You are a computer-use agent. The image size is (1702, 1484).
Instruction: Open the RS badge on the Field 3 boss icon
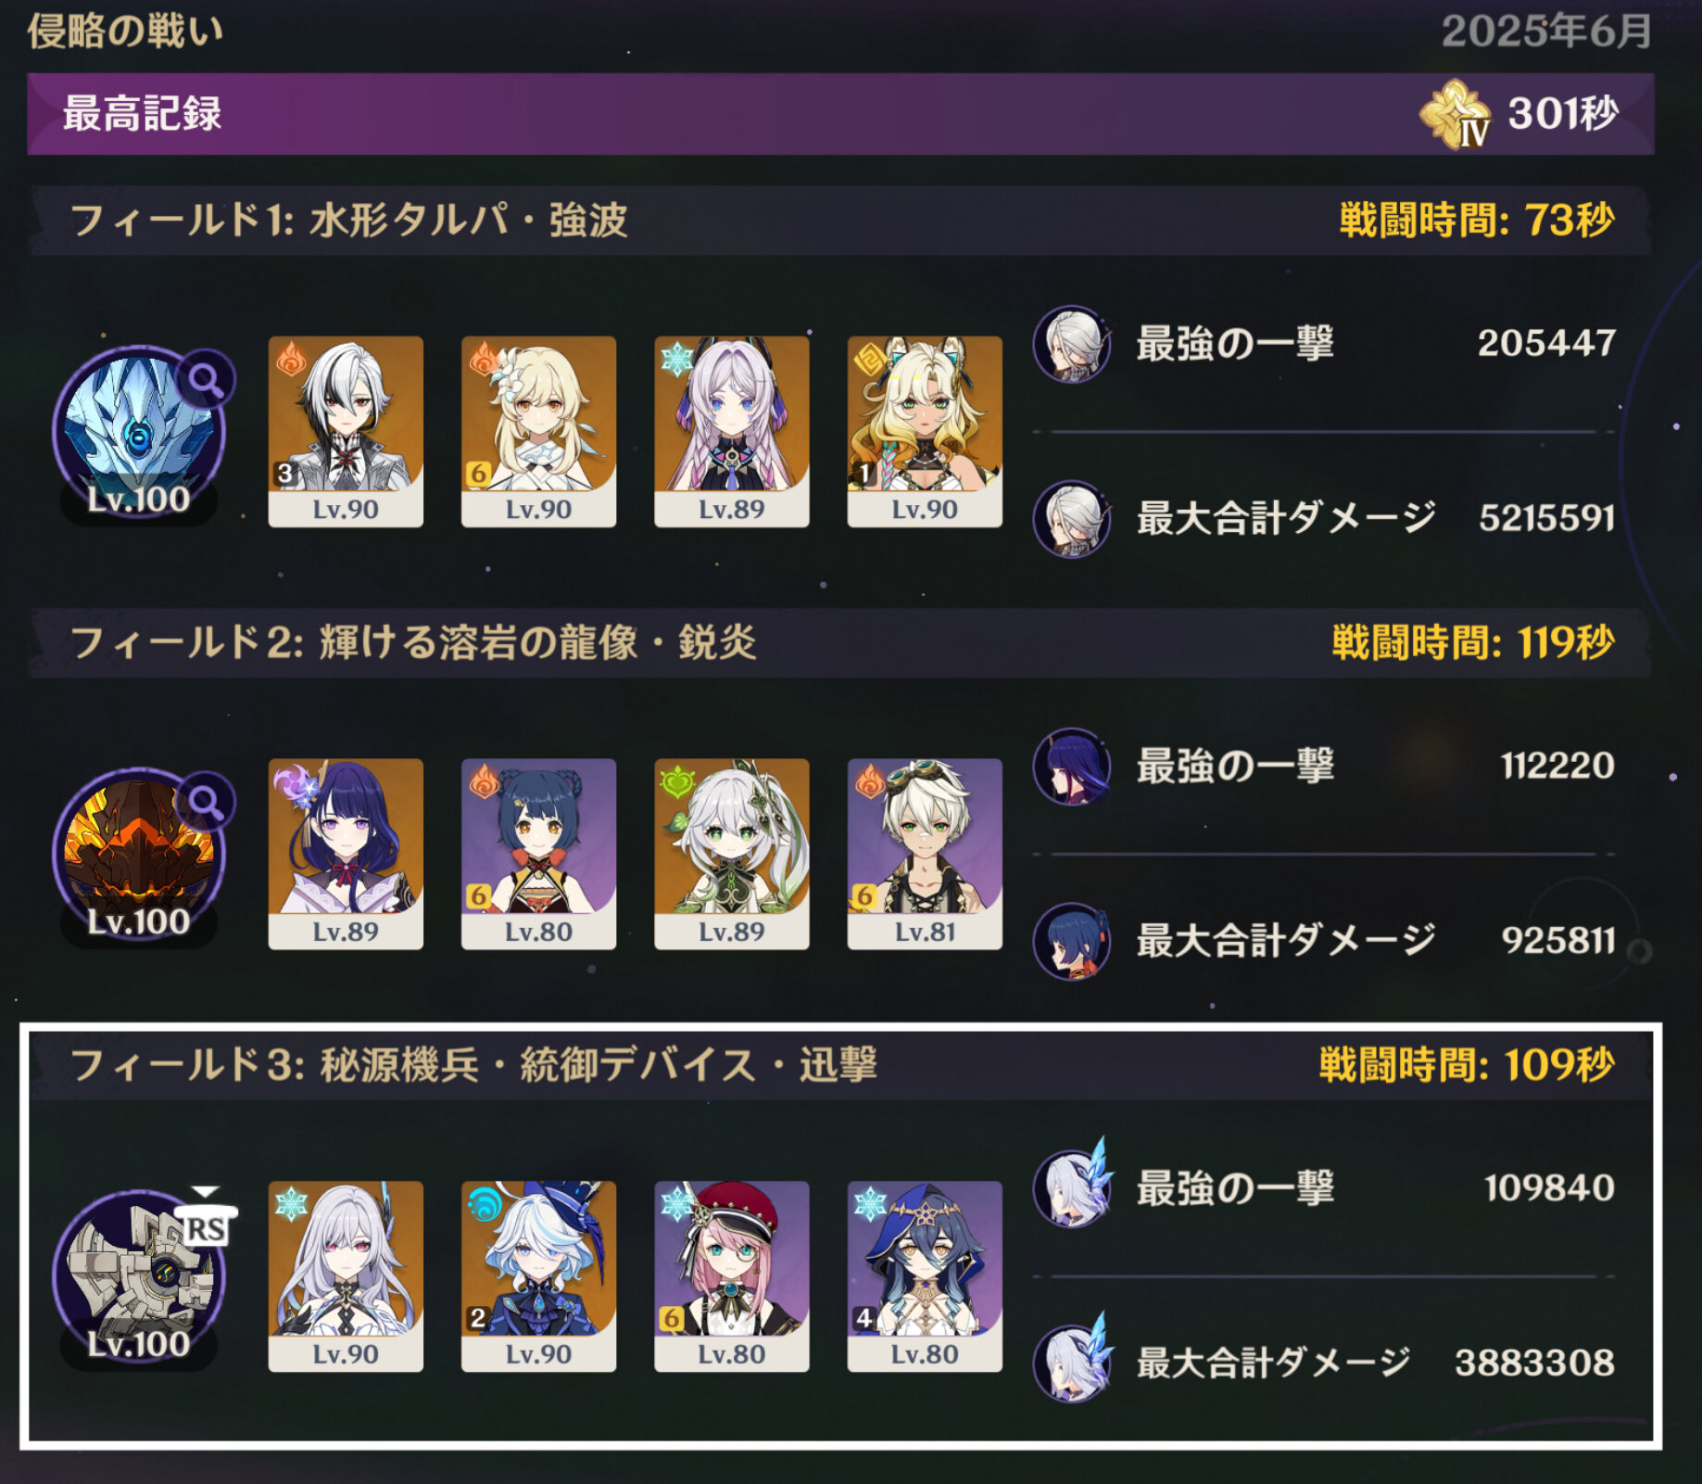[206, 1223]
